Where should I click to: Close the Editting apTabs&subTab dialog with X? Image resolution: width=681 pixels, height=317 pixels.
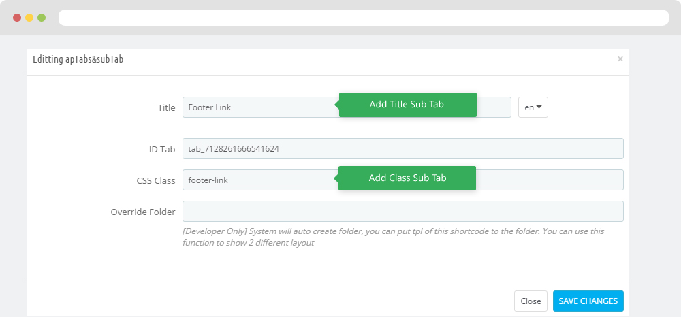click(x=620, y=59)
